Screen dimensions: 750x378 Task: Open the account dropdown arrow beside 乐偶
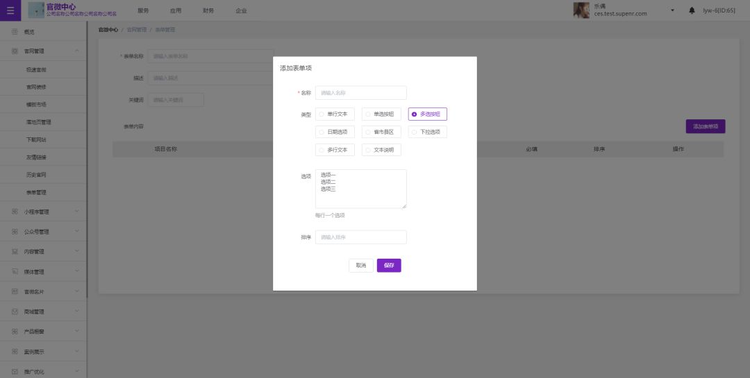coord(672,10)
